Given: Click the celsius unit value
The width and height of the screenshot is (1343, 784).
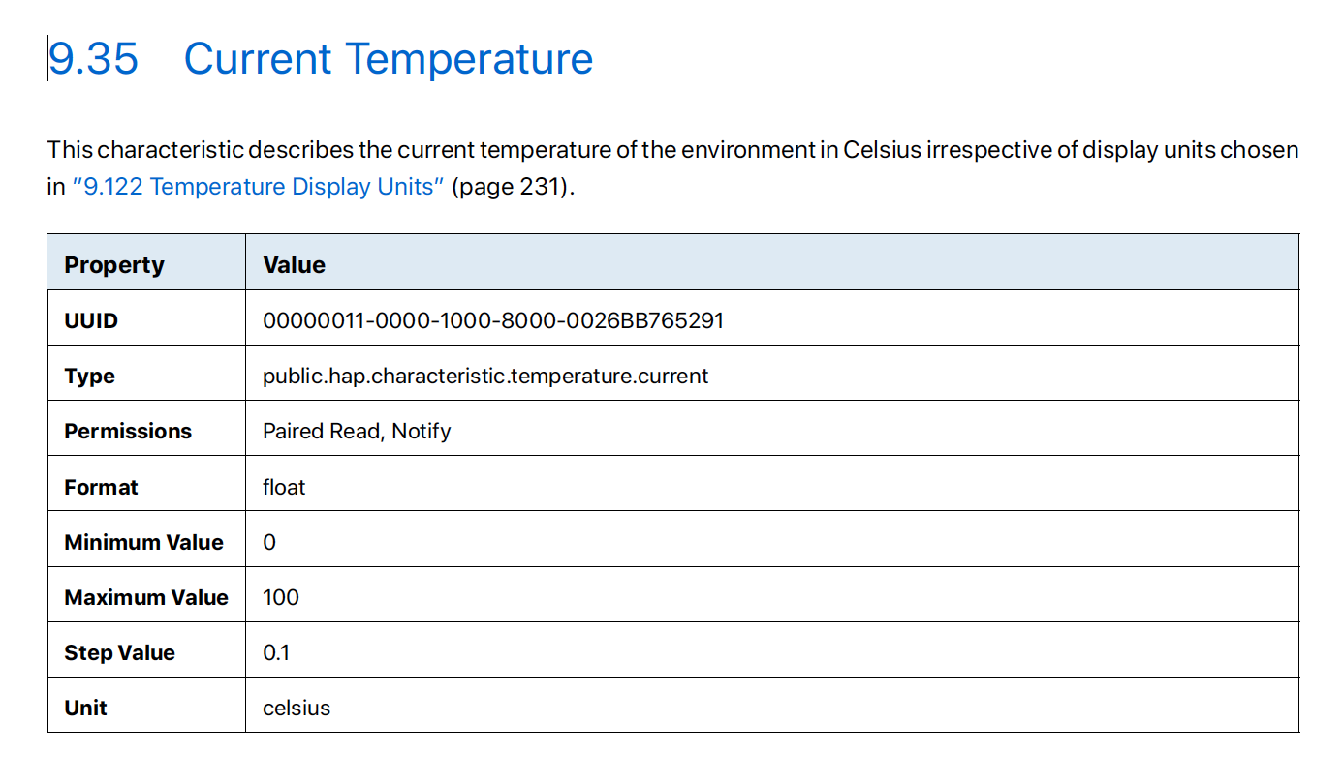Looking at the screenshot, I should click(297, 708).
